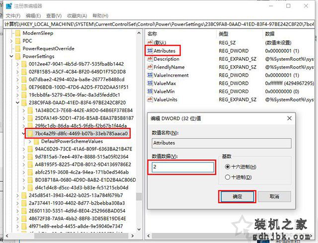Select the 2a737441-1930-4402 tree key
Screen dimensions: 318x243
tap(77, 203)
